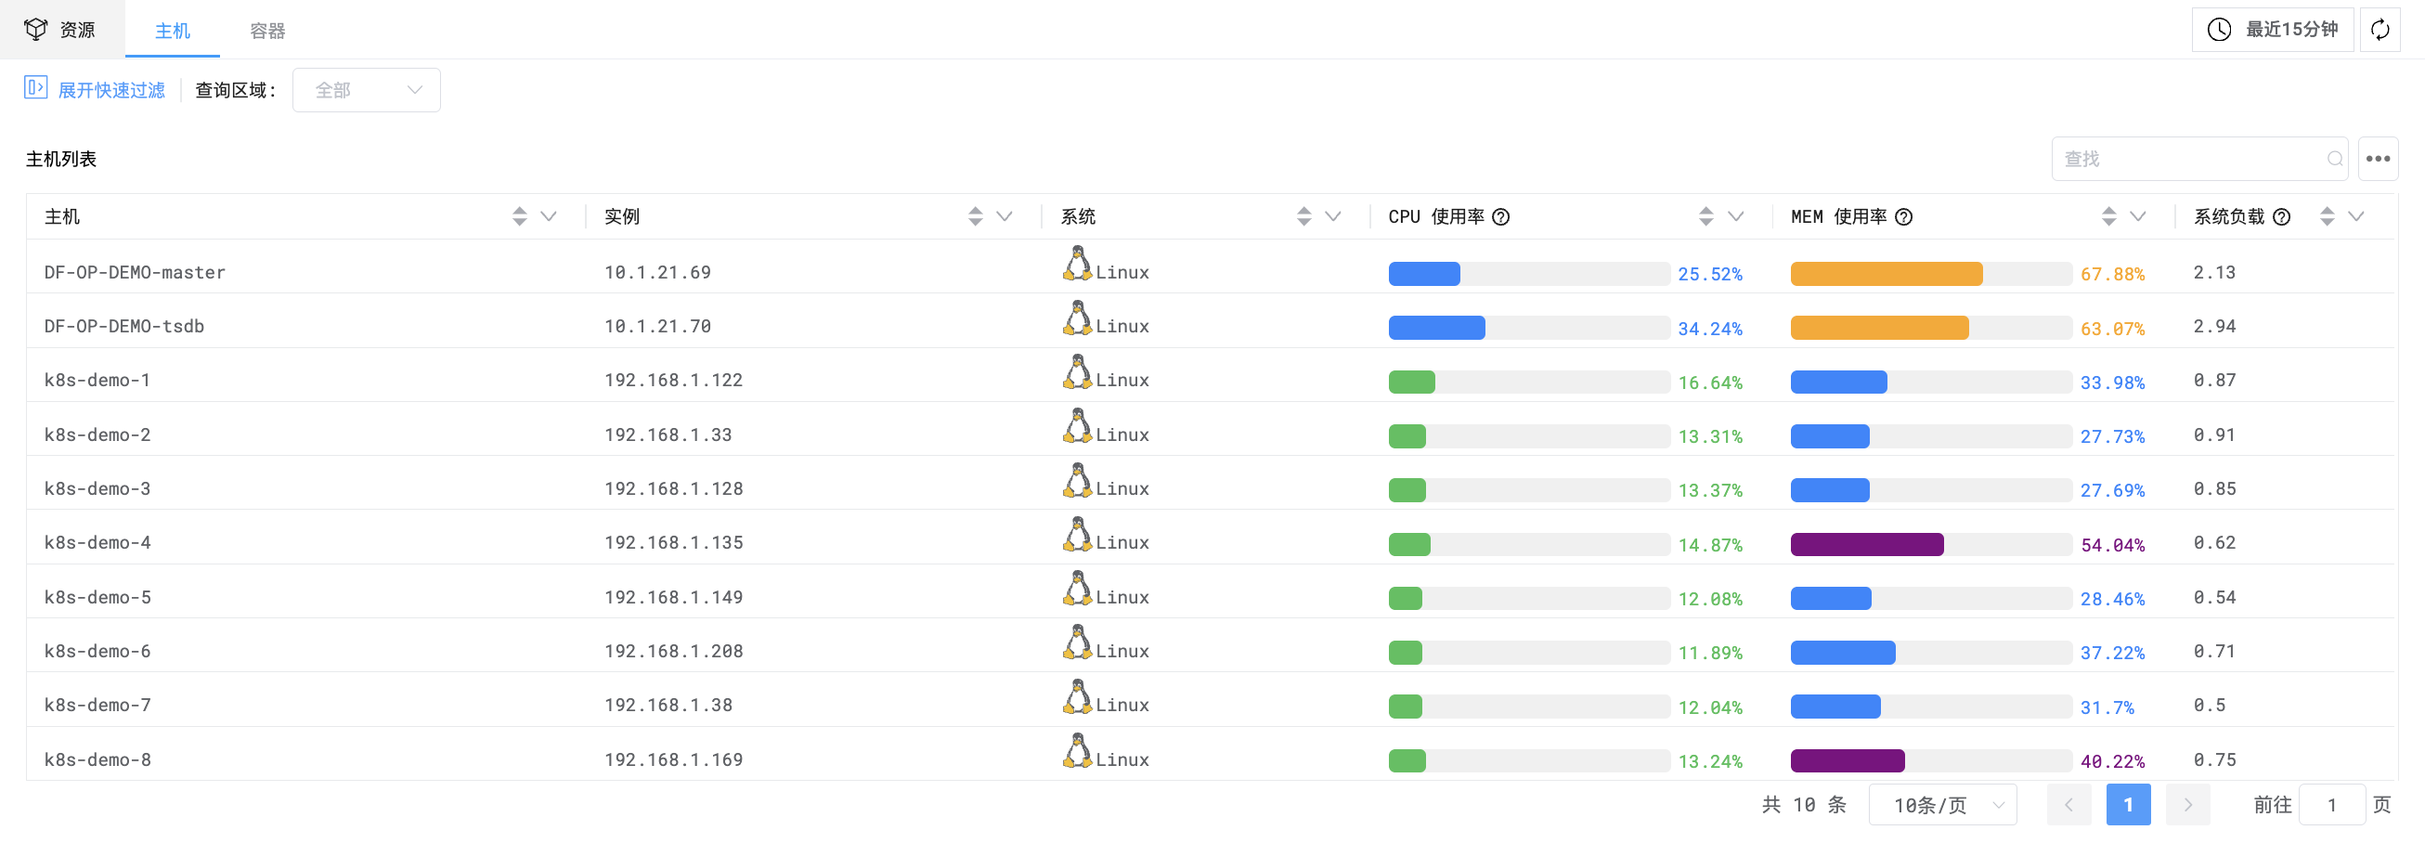Image resolution: width=2425 pixels, height=856 pixels.
Task: Click the 资源 cube icon
Action: pos(36,29)
